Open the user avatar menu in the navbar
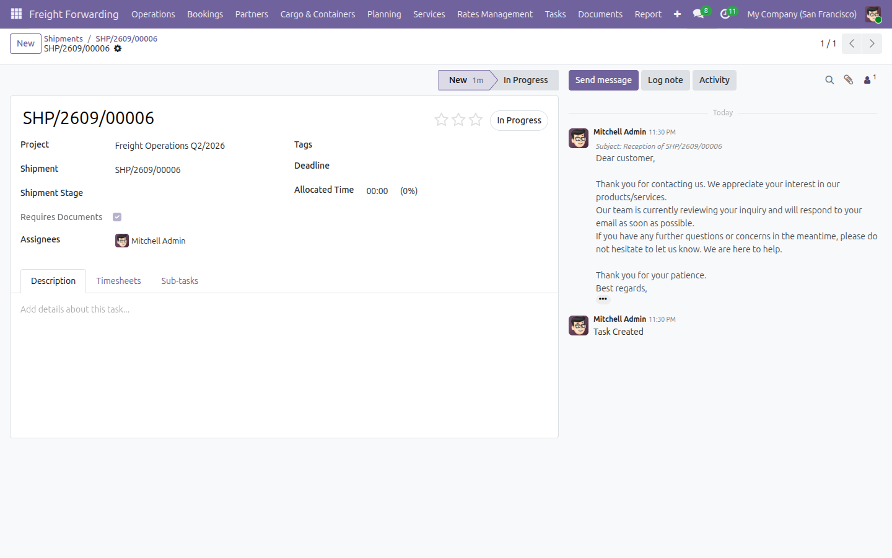 pos(873,14)
